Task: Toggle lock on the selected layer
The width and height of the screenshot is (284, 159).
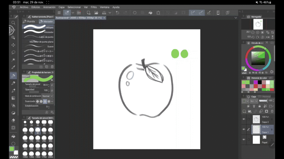Action: 259,106
